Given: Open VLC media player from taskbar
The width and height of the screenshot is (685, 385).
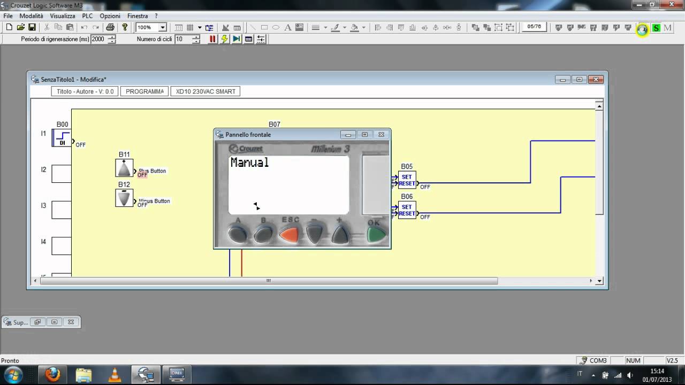Looking at the screenshot, I should tap(115, 374).
